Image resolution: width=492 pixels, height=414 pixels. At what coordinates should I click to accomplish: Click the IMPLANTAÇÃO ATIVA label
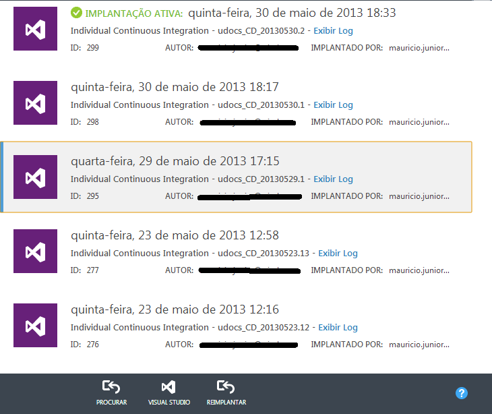(x=134, y=13)
